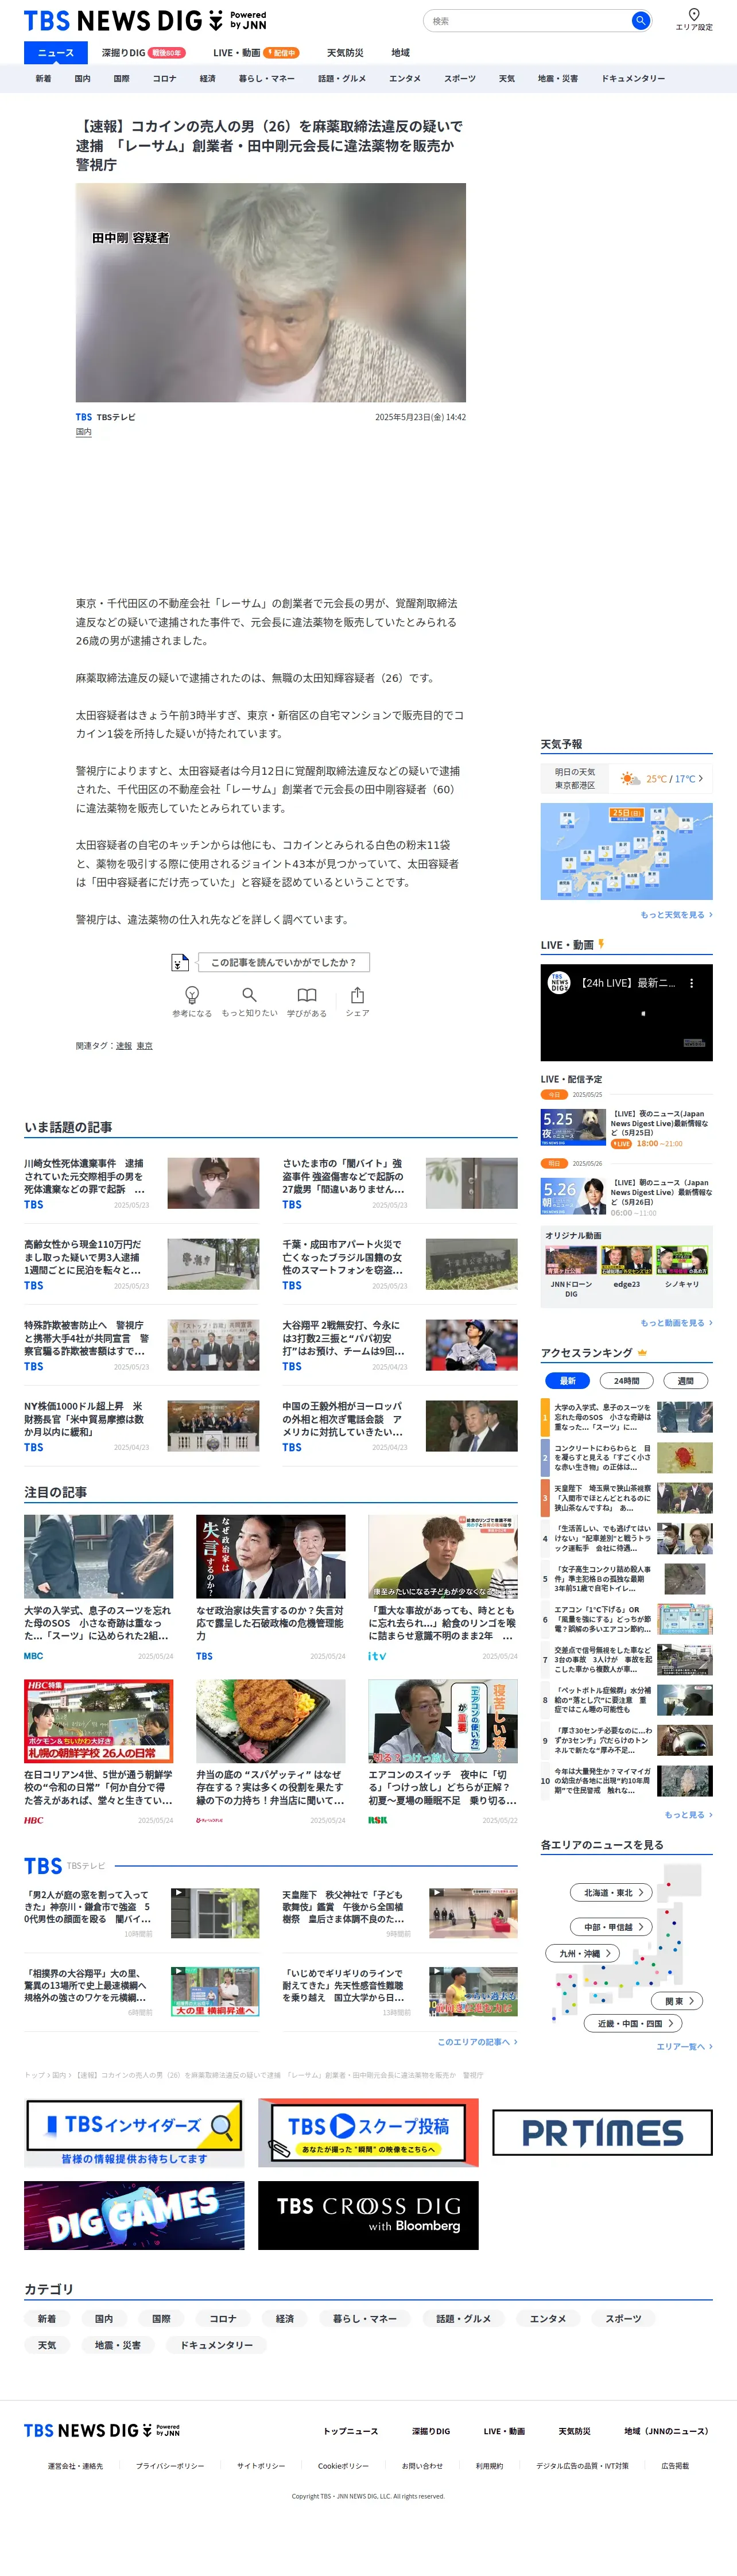Image resolution: width=737 pixels, height=2576 pixels.
Task: Open the プライバシーポリシー footer link
Action: pos(170,2466)
